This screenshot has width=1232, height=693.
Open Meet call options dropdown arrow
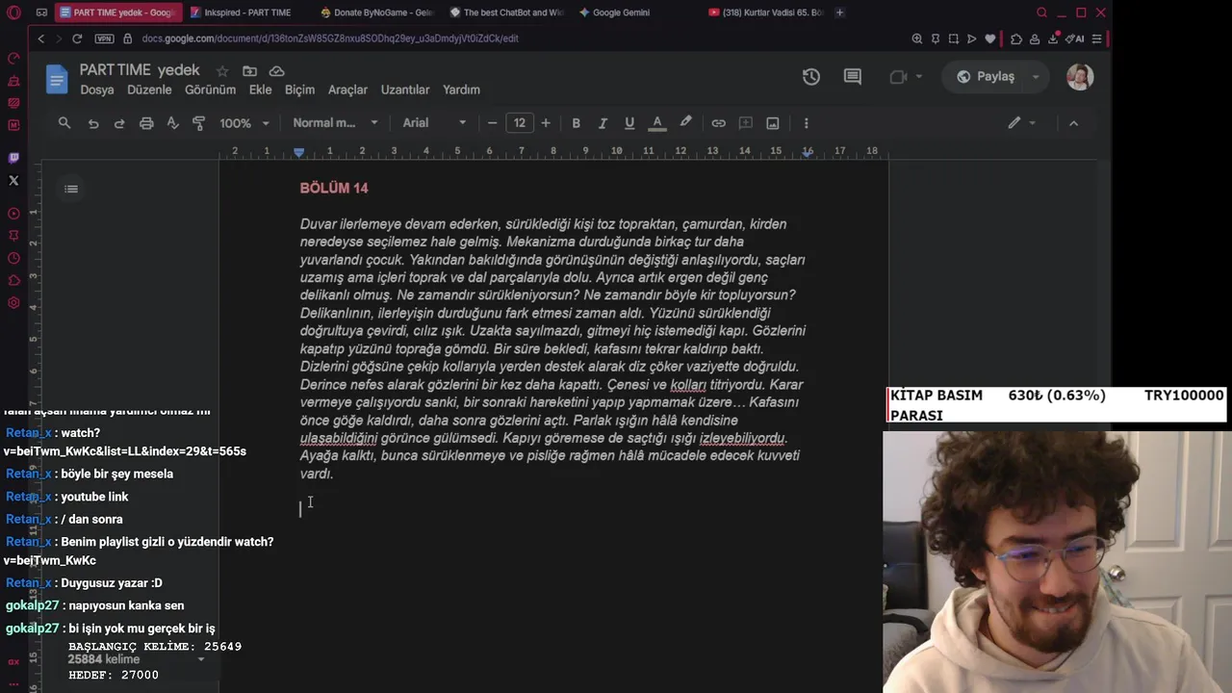coord(919,77)
